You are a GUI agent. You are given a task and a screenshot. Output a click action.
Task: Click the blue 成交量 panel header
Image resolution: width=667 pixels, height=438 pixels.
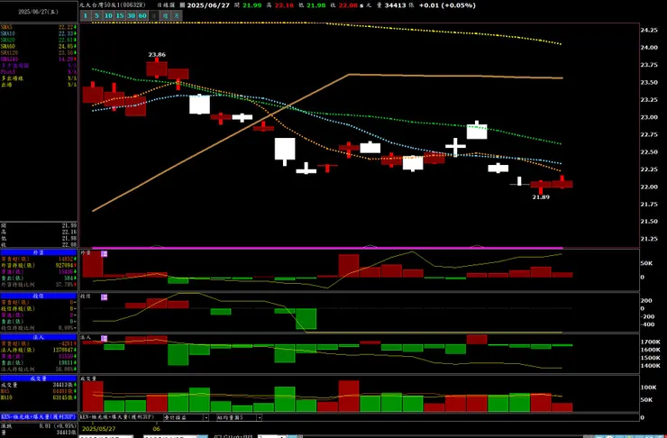point(39,379)
